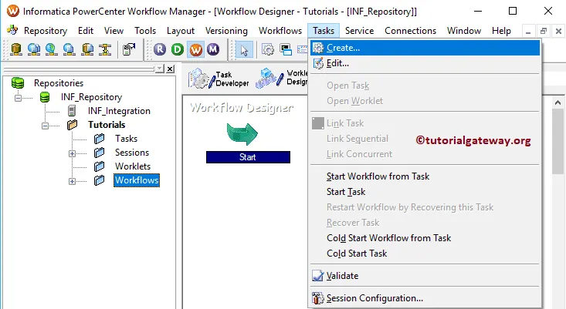Open the Connections menu
566x309 pixels.
[x=410, y=31]
